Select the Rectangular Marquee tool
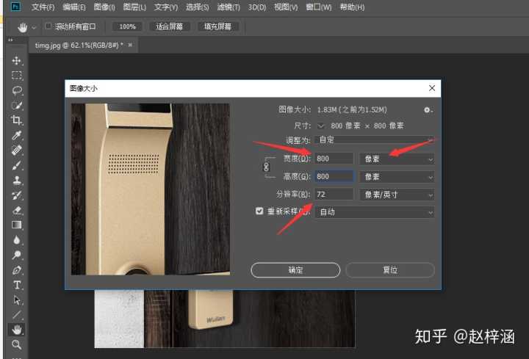 tap(16, 76)
